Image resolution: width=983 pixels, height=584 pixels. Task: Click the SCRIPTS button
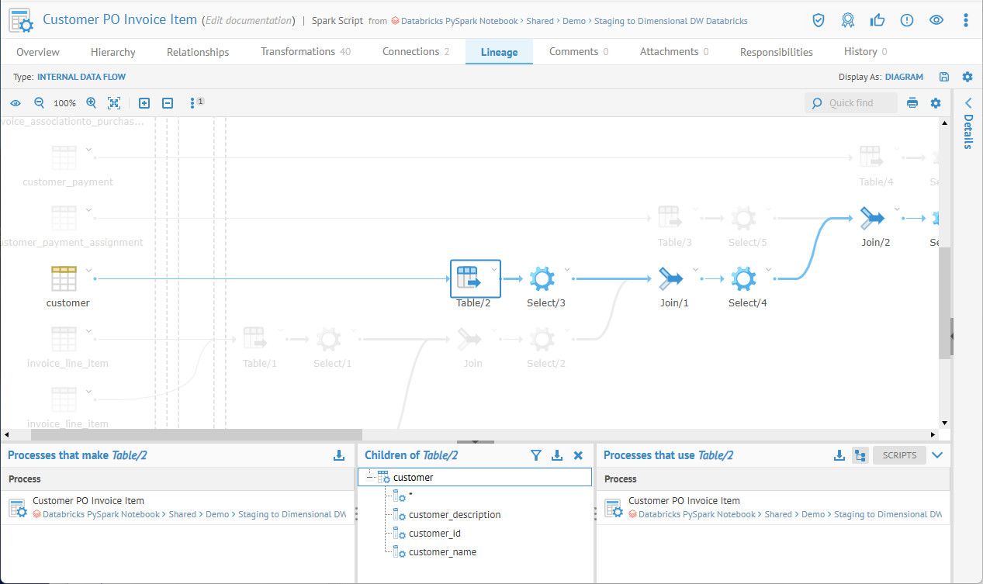899,455
